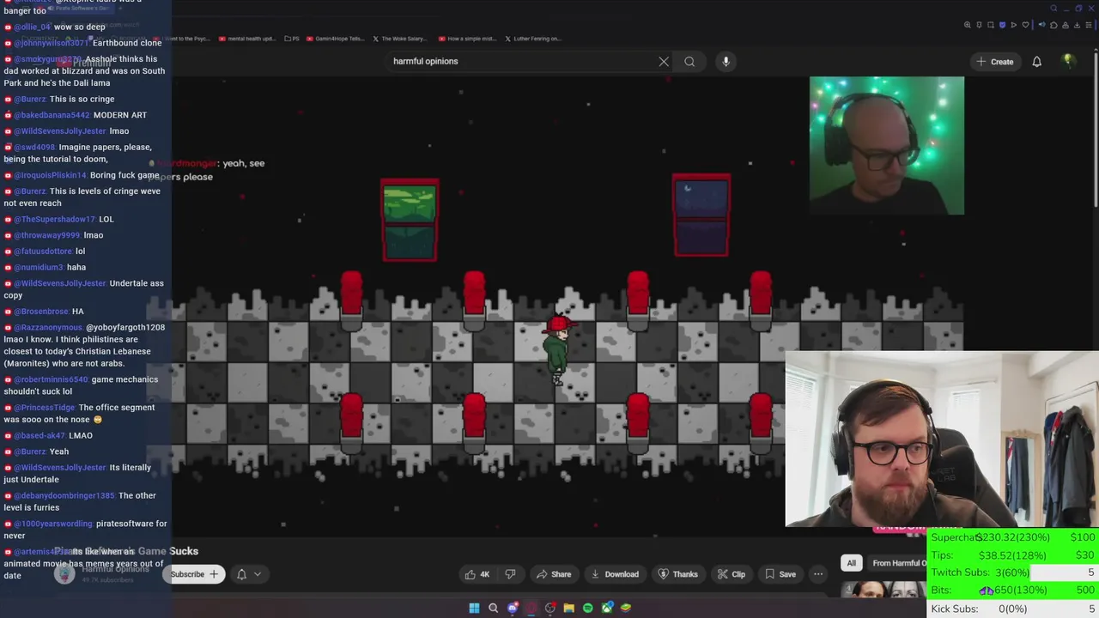1099x618 pixels.
Task: Click the Clip scissors button
Action: click(731, 574)
